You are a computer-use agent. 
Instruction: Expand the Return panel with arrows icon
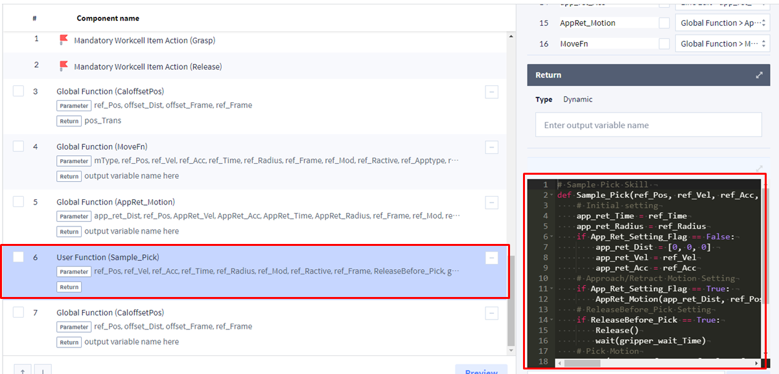click(759, 75)
